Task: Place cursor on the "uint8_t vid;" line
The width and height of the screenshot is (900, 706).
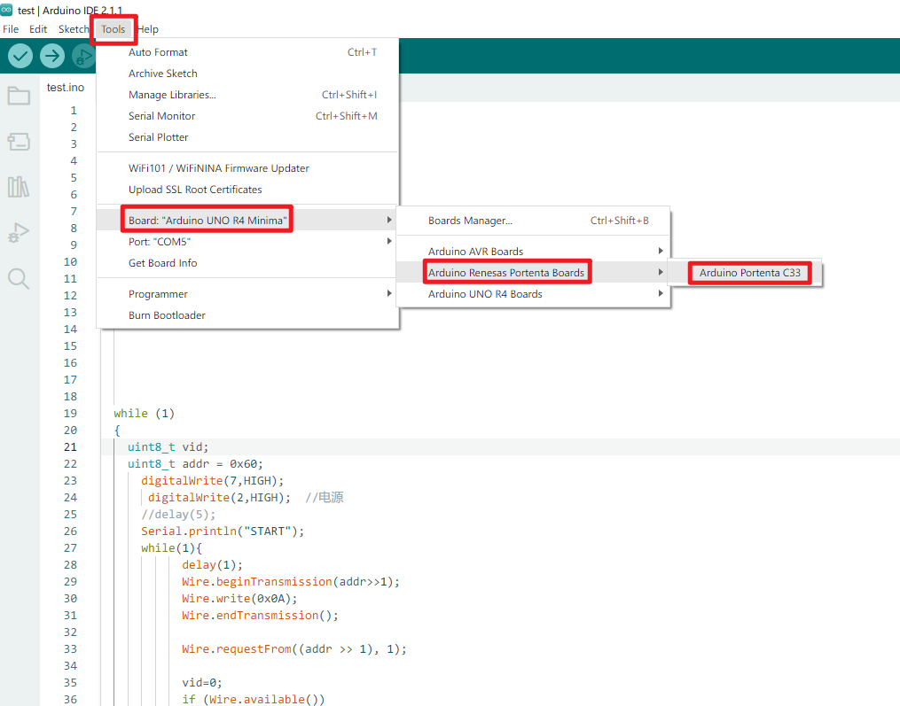Action: 168,446
